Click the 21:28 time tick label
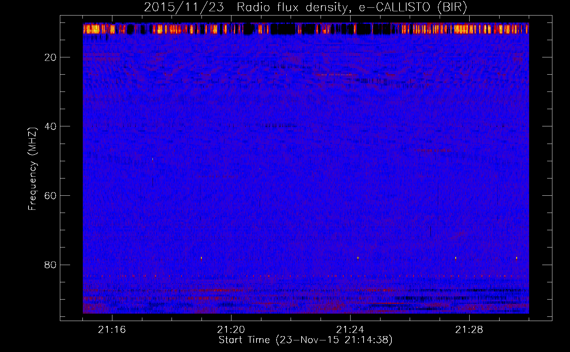570x352 pixels. pyautogui.click(x=469, y=330)
